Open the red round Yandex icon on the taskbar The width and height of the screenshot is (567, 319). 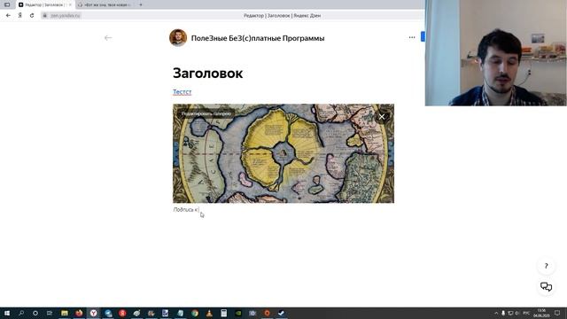[x=122, y=313]
